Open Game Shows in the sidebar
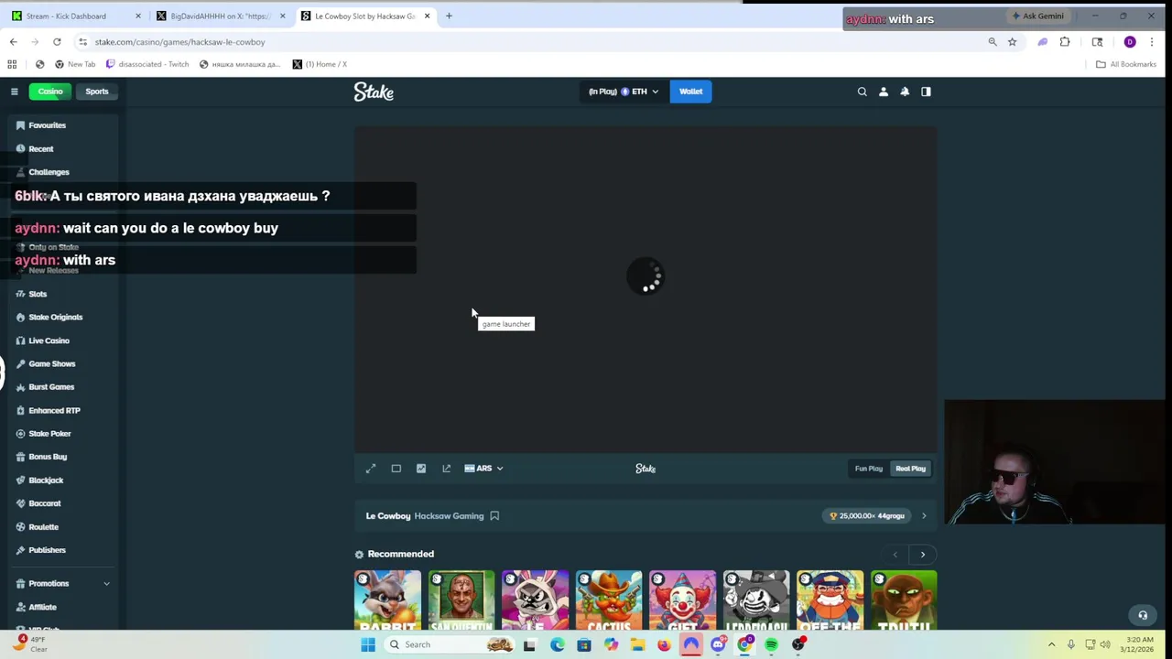 (x=51, y=363)
